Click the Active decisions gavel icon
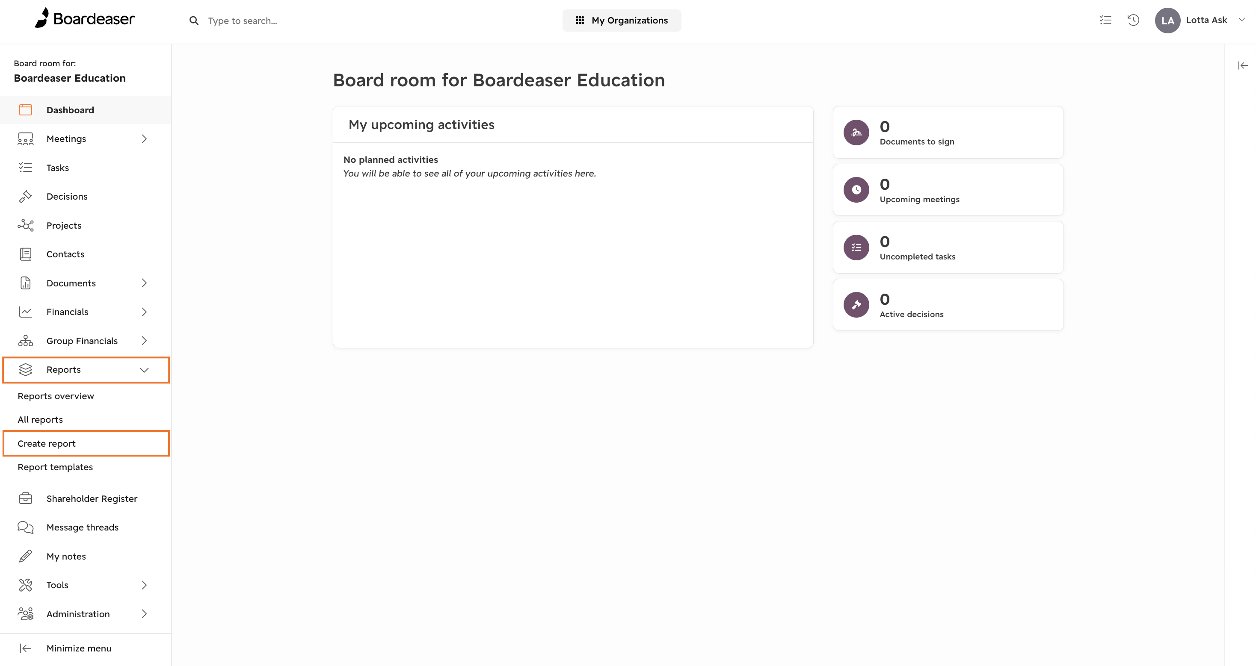Viewport: 1256px width, 666px height. [x=856, y=305]
